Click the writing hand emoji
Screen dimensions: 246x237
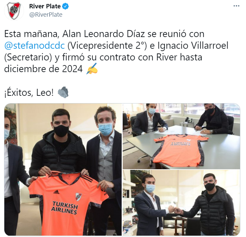coord(92,69)
